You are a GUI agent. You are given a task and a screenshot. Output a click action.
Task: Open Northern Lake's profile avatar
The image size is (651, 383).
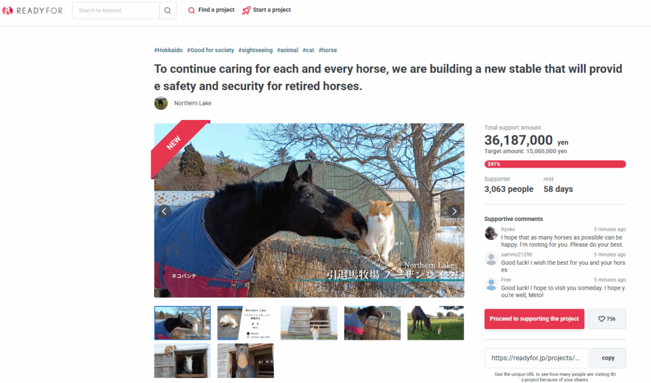(x=161, y=103)
